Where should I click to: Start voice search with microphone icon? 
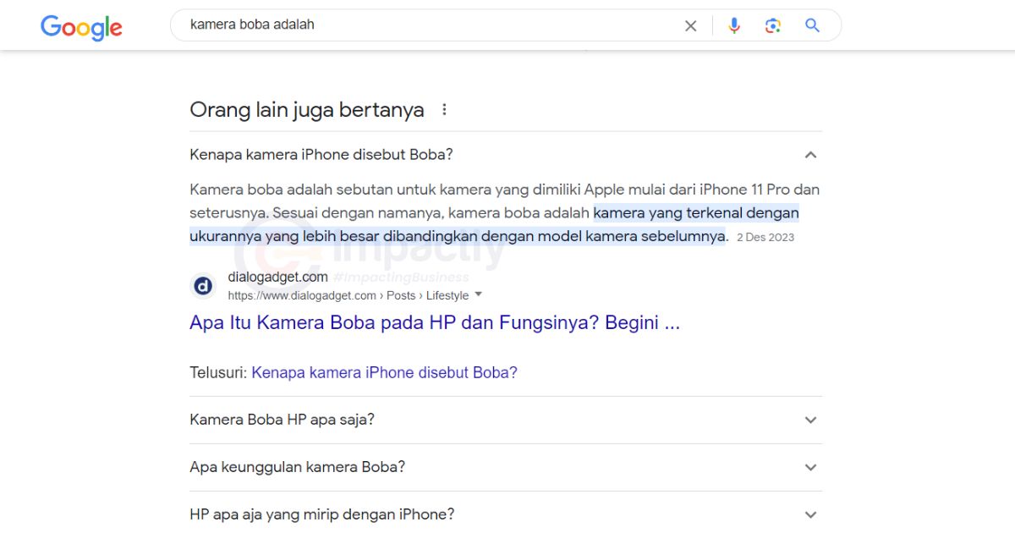(734, 25)
